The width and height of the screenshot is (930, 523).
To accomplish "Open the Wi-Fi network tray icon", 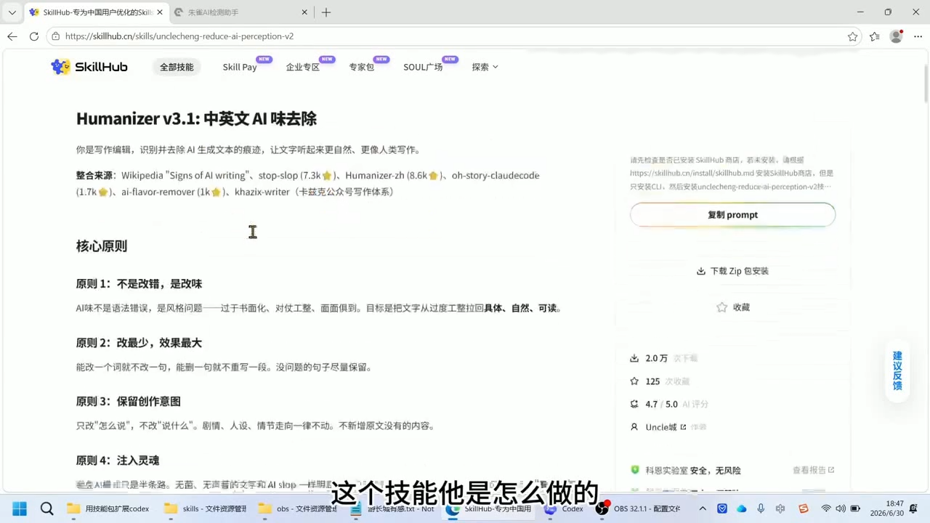I will (826, 508).
